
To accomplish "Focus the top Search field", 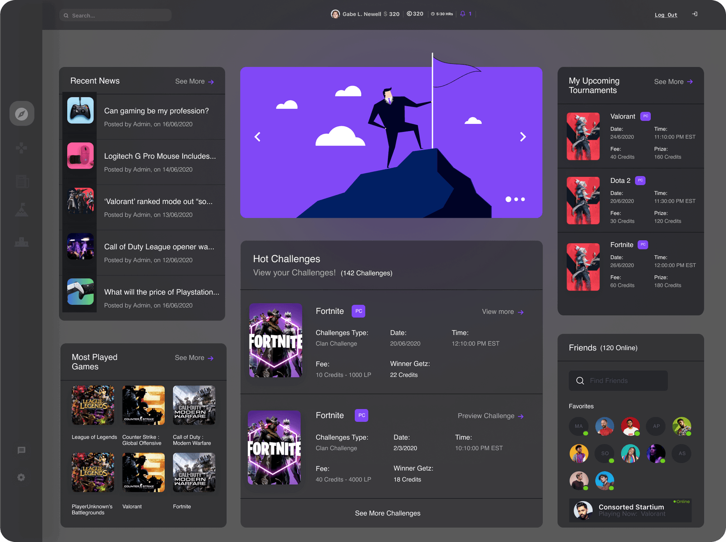I will coord(115,15).
